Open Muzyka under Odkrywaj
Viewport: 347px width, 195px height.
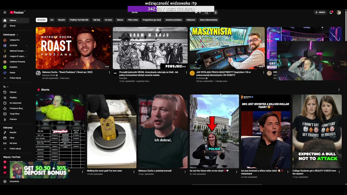click(15, 132)
